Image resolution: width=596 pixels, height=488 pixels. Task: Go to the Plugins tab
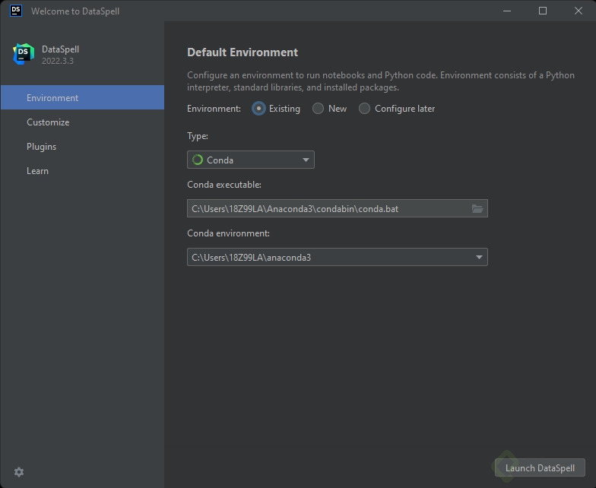point(82,146)
